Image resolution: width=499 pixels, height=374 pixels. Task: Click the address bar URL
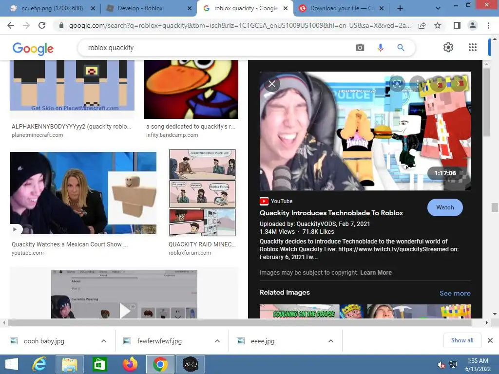(x=240, y=25)
